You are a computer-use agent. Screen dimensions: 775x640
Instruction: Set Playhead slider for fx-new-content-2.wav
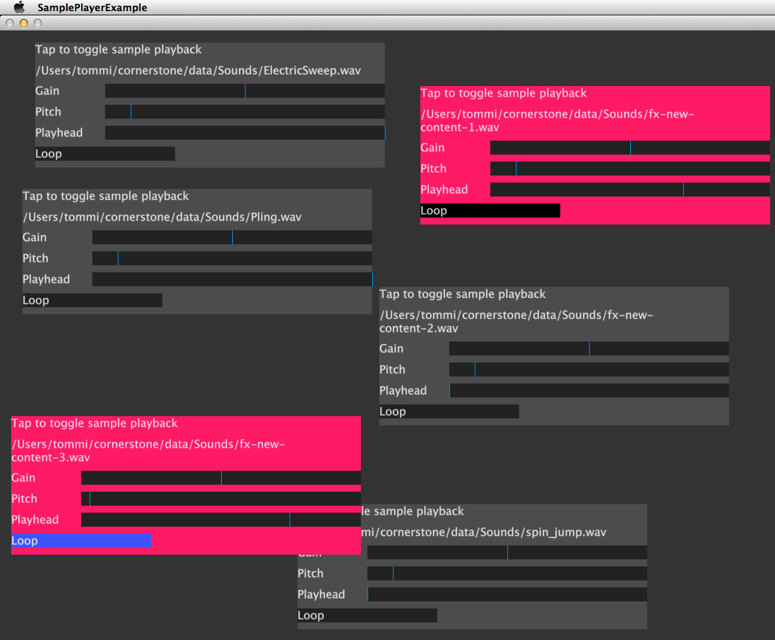pos(589,390)
